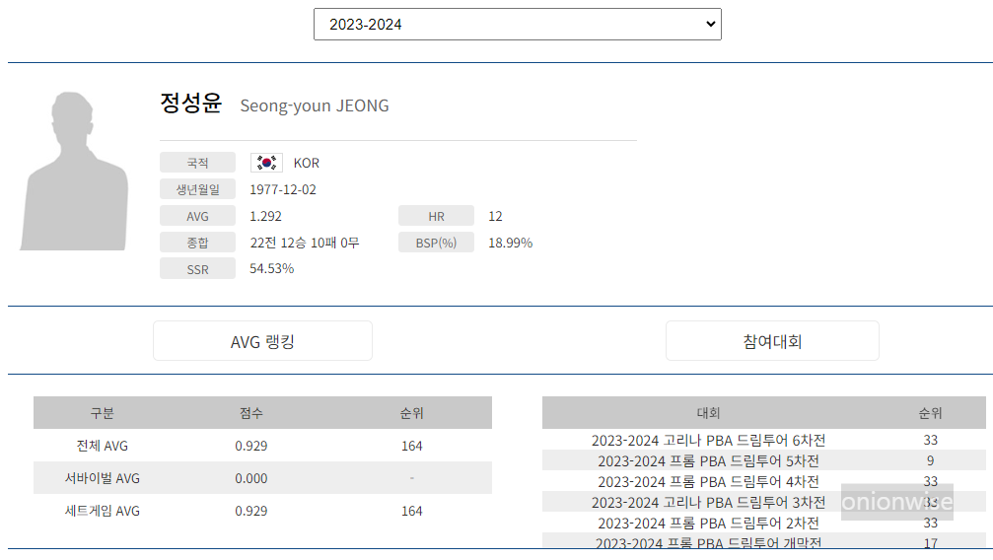Click the AVG label in profile
This screenshot has width=993, height=560.
[x=197, y=216]
